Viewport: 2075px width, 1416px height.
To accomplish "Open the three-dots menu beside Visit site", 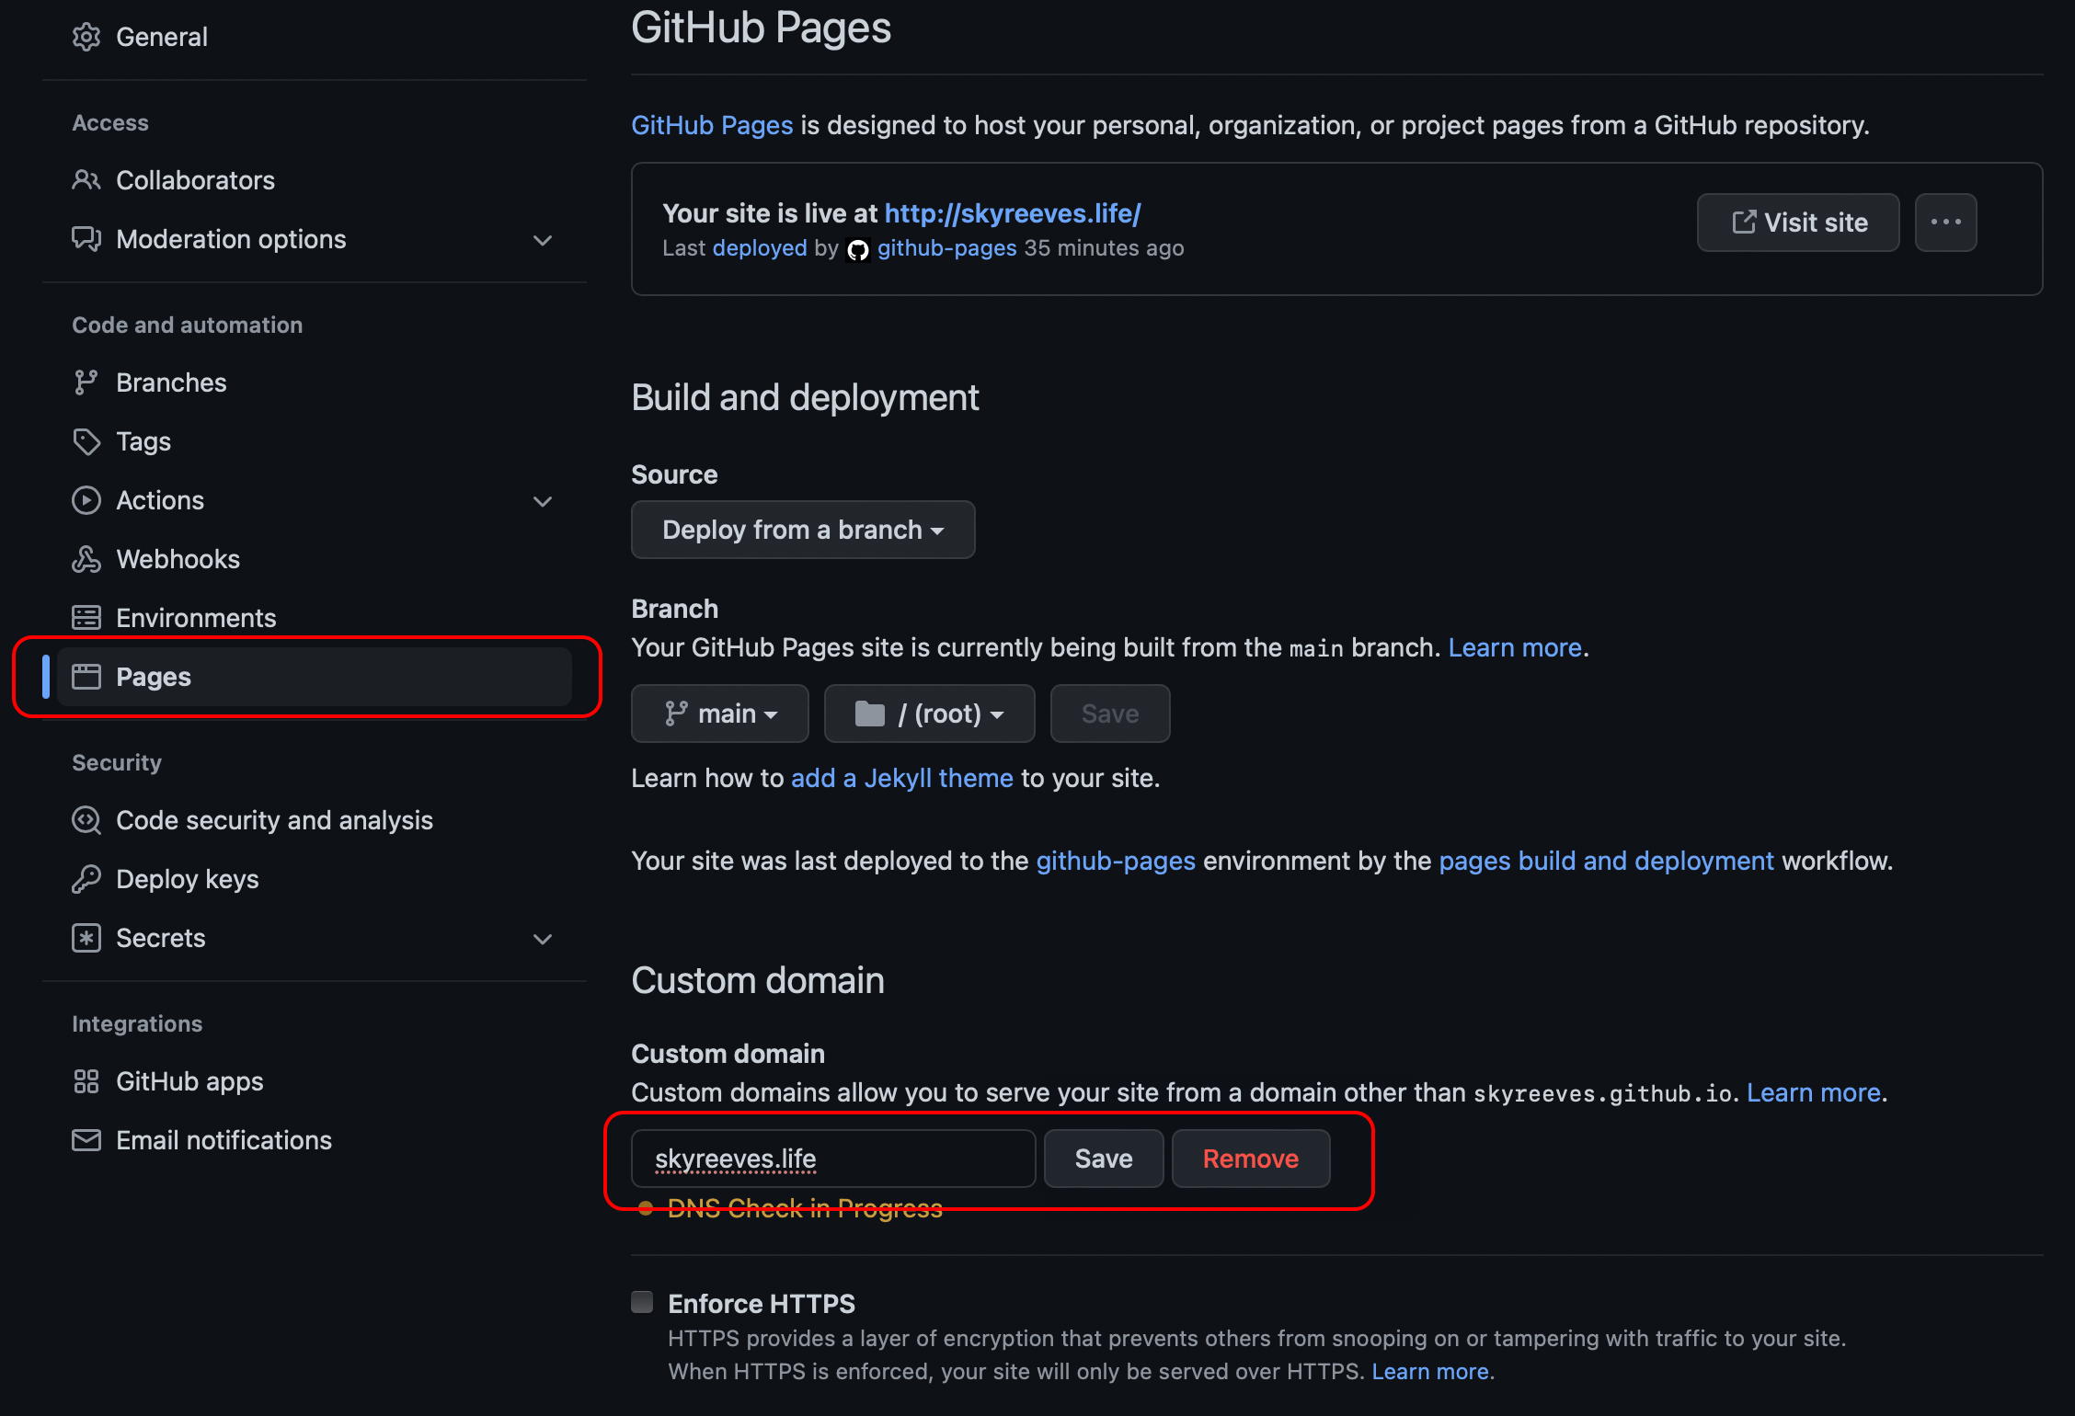I will coord(1945,223).
